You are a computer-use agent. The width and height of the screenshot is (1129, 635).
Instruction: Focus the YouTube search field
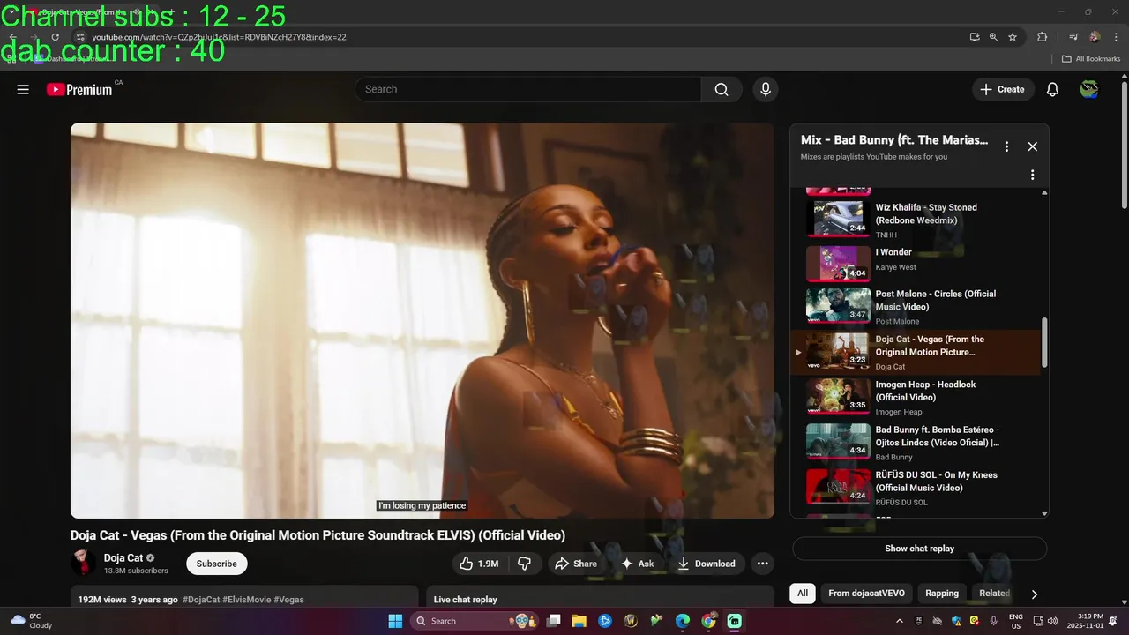pyautogui.click(x=527, y=89)
